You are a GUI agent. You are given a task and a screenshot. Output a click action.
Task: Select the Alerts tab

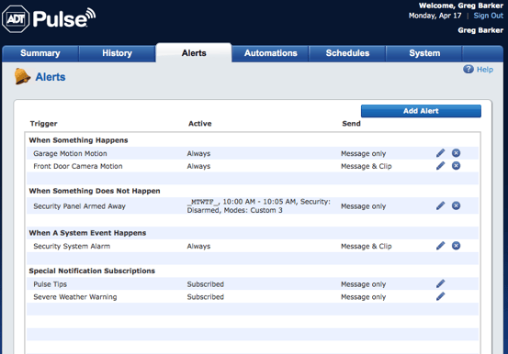point(194,53)
